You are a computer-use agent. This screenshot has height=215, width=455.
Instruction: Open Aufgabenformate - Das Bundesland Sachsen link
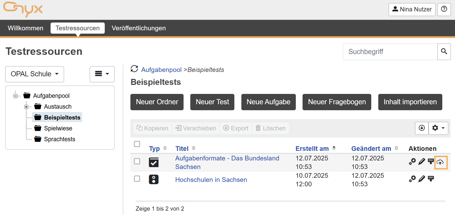227,162
